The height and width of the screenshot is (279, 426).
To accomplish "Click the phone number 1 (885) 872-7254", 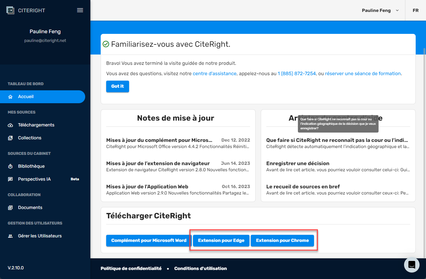I will coord(297,74).
